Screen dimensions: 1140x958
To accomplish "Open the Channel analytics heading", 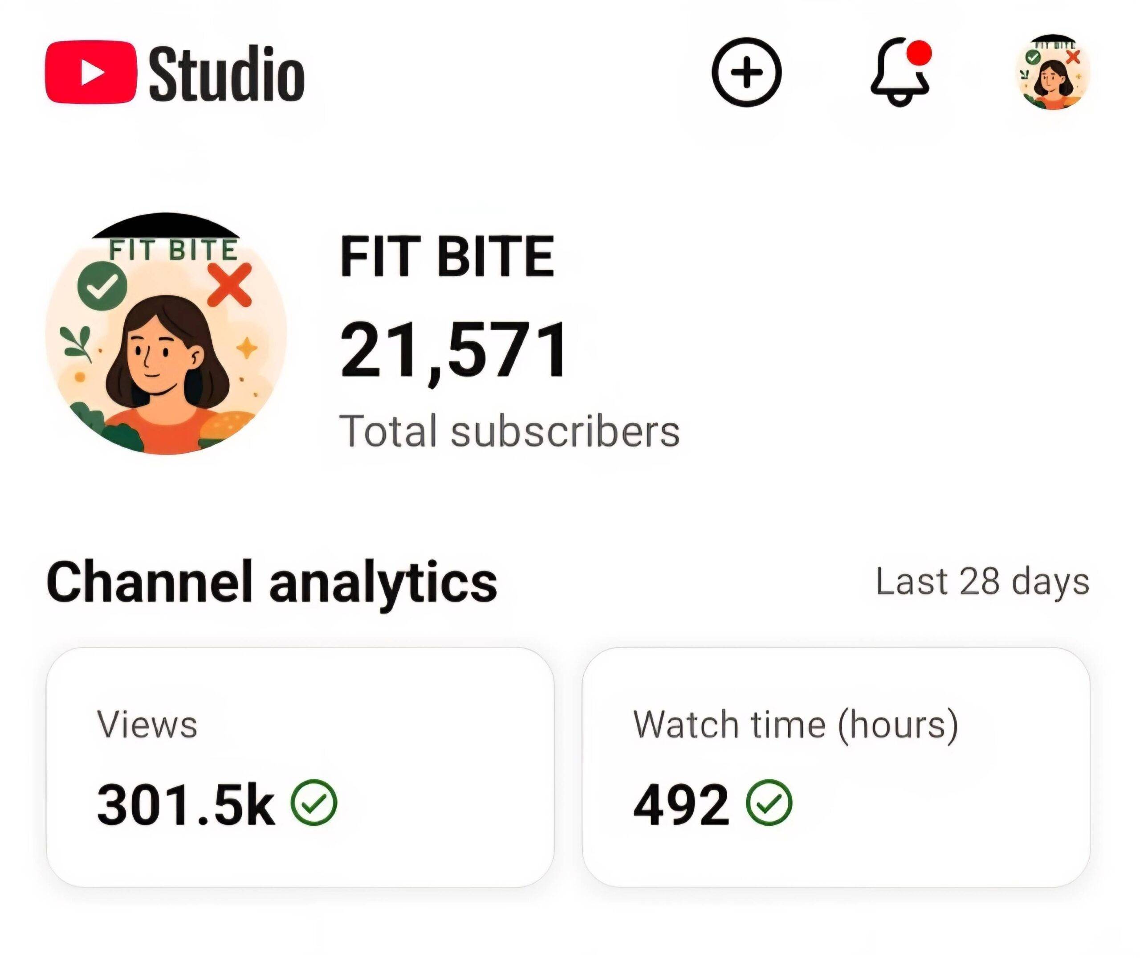I will click(272, 582).
